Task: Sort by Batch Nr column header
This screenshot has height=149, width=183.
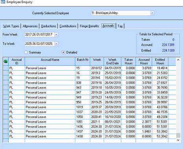Action: [x=82, y=61]
